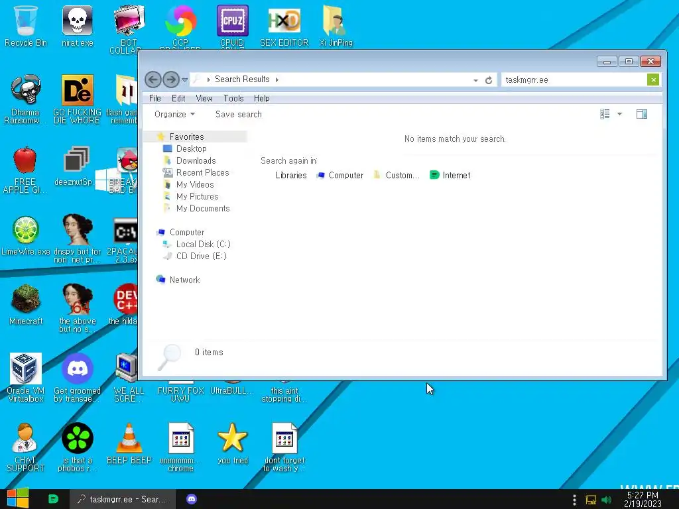Screen dimensions: 679x509
Task: Open the view options dropdown arrow
Action: pyautogui.click(x=620, y=114)
